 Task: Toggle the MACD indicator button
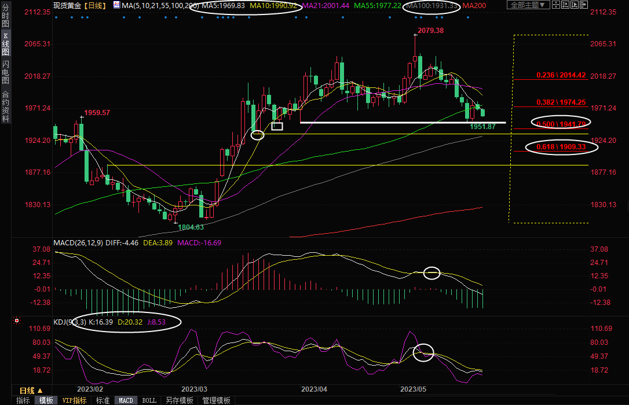click(126, 400)
